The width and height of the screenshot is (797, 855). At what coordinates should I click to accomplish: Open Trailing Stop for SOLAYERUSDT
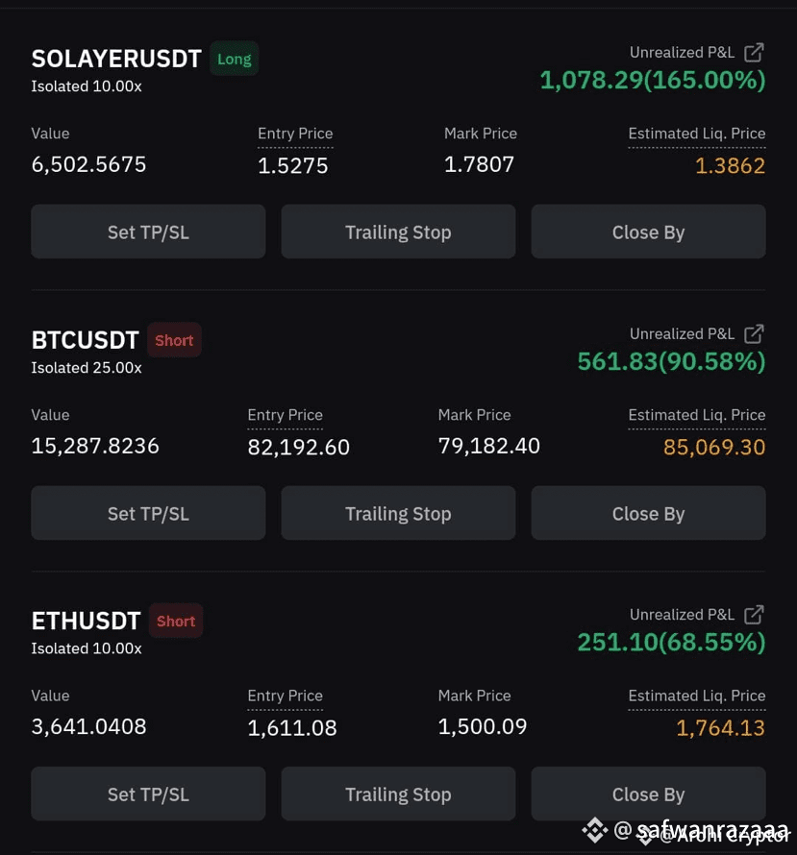398,232
